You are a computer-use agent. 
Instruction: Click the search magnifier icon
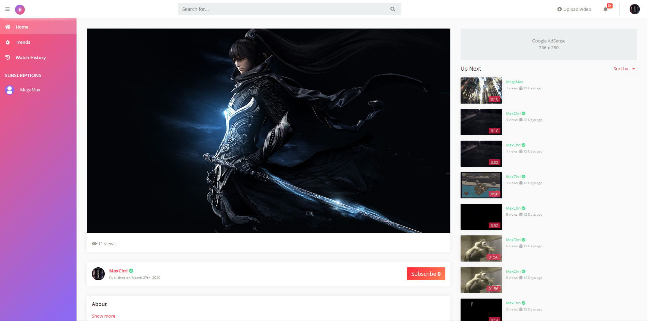point(393,9)
